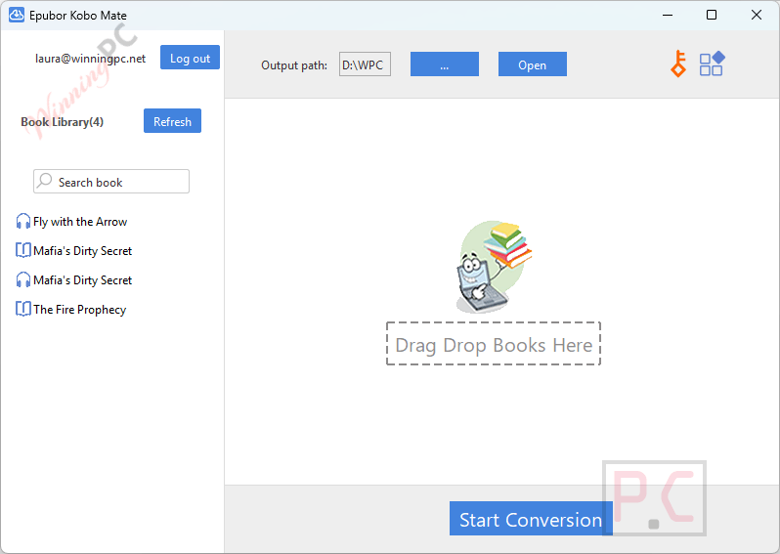Click the orange key registration icon

tap(678, 64)
